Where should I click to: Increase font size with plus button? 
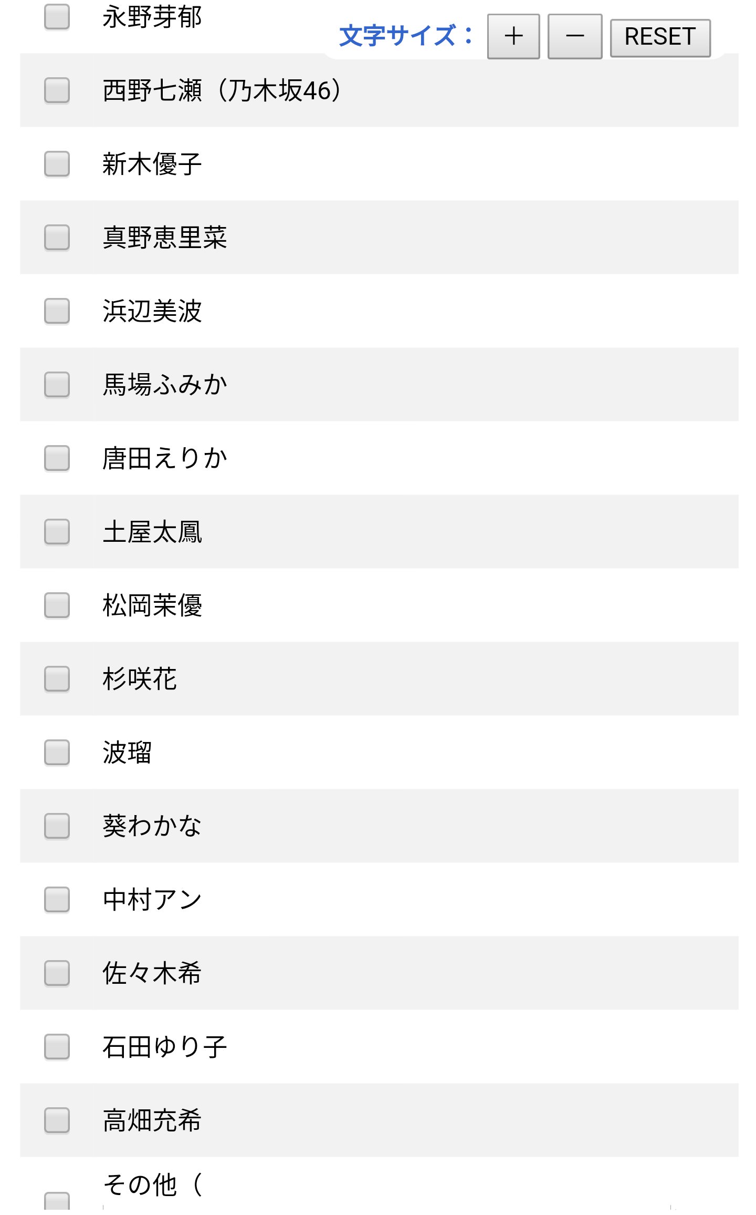point(513,37)
